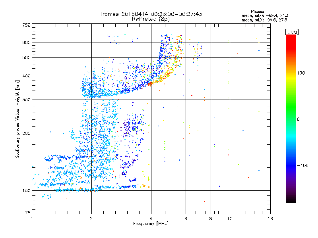Click the 'RwPretec (8p)' subtitle
The height and width of the screenshot is (238, 318).
(x=151, y=19)
